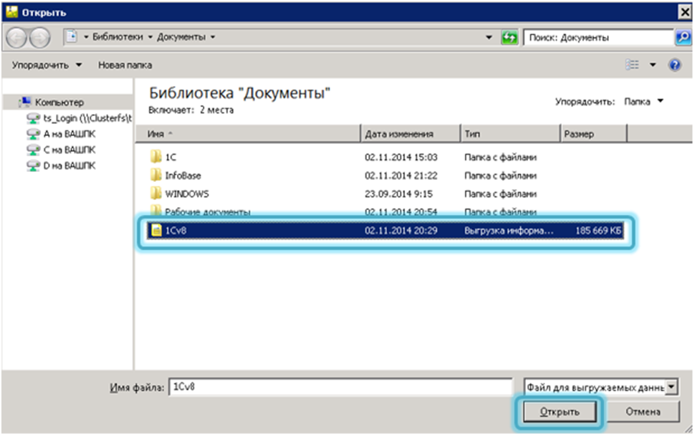Viewport: 695px width, 435px height.
Task: Select 'D на ВАШПК' in the tree
Action: (x=69, y=166)
